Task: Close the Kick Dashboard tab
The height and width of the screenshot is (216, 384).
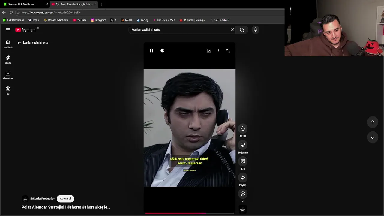Action: (46, 4)
